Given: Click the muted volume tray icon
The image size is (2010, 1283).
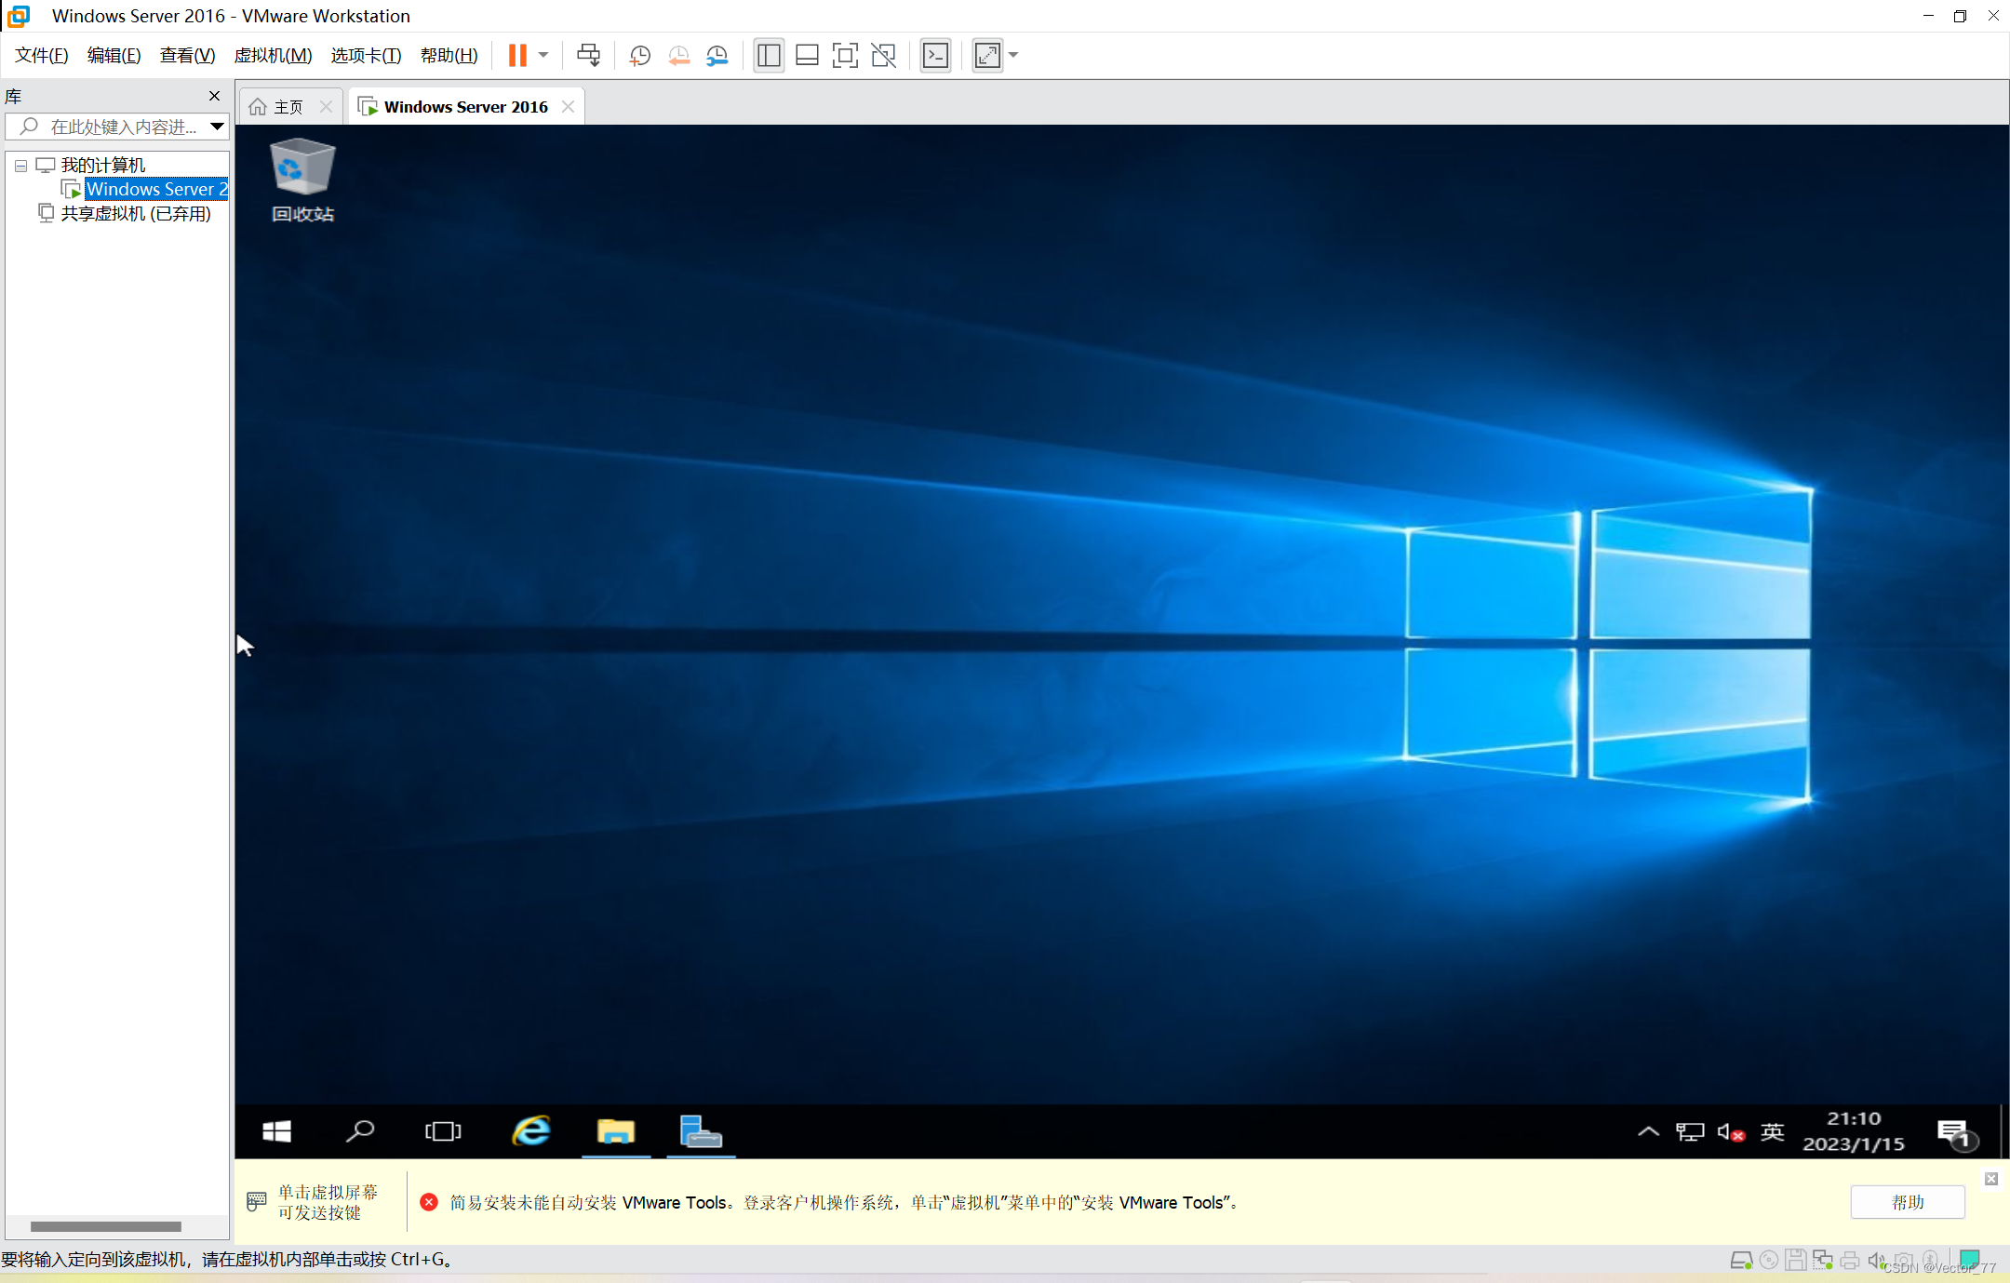Looking at the screenshot, I should (1731, 1131).
